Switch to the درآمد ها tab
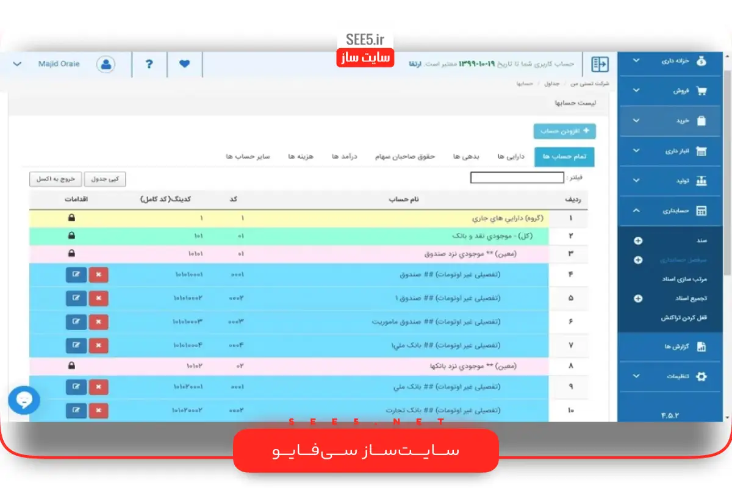 (343, 157)
